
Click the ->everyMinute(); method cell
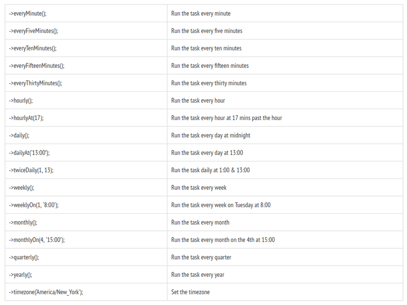click(28, 13)
